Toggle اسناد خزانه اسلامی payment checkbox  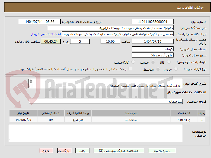tap(130, 69)
